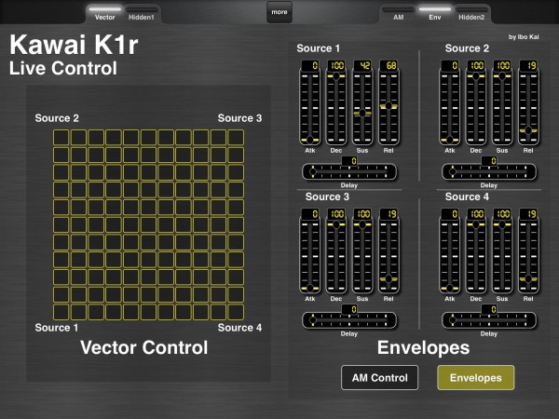
Task: Select vector grid cell nearest Source 4 corner
Action: (236, 312)
